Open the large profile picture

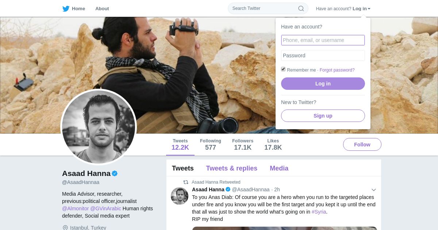tap(99, 127)
